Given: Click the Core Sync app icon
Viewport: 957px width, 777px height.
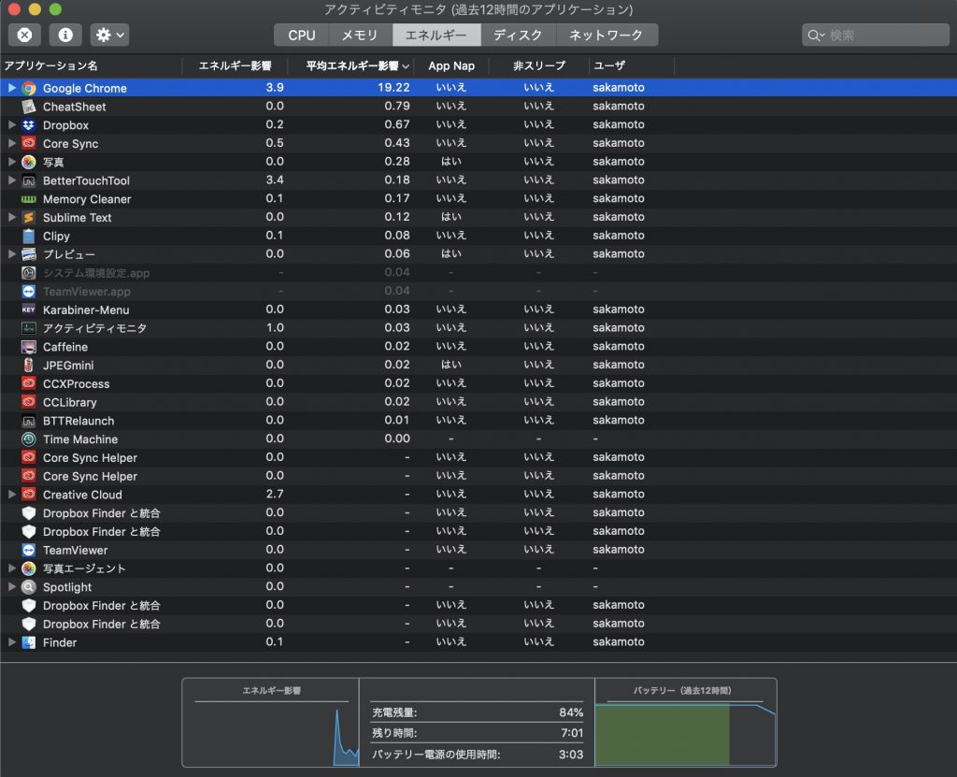Looking at the screenshot, I should (x=29, y=144).
